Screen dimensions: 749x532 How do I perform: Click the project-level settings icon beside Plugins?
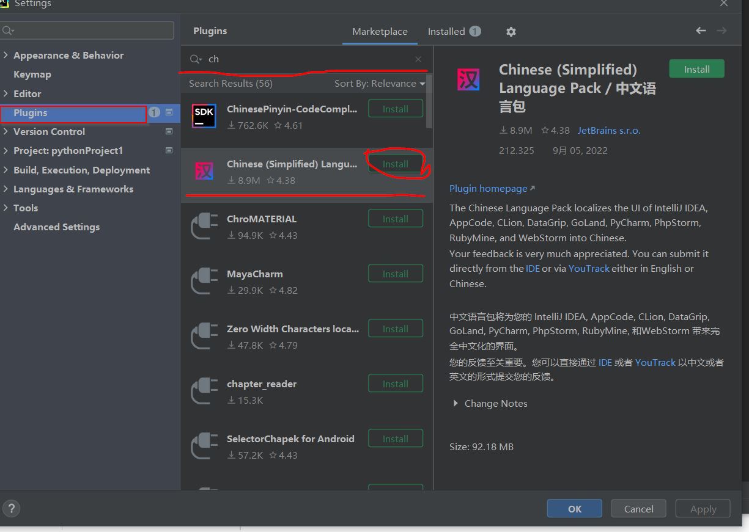(169, 112)
